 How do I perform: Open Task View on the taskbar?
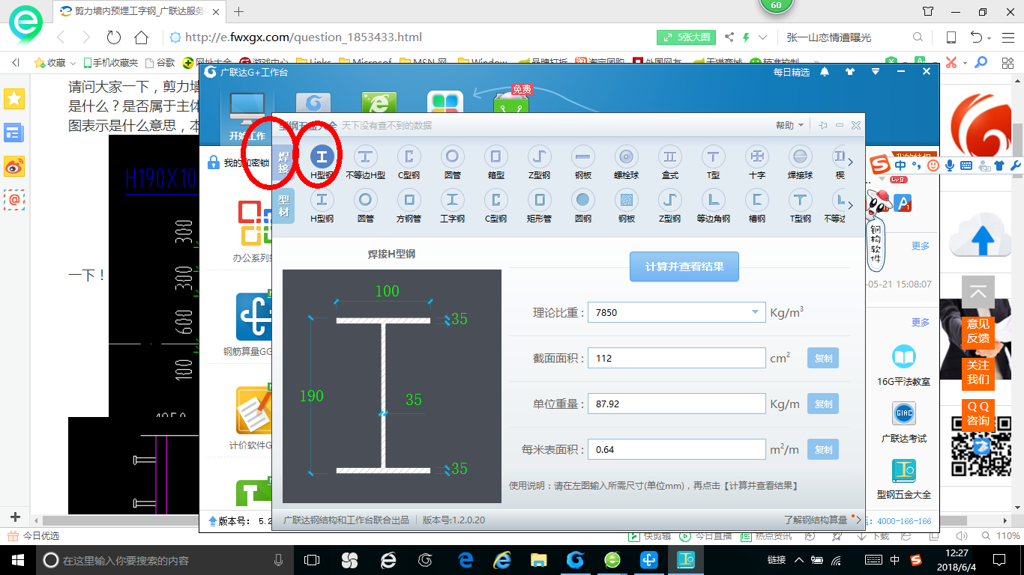[311, 559]
